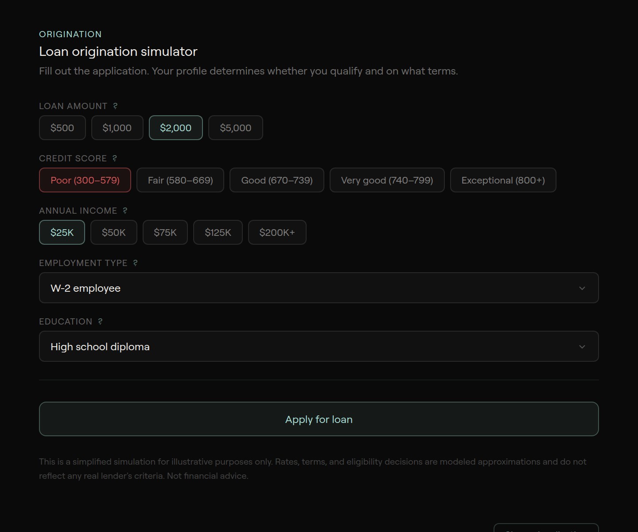638x532 pixels.
Task: Select the Very good (740–799) credit score
Action: point(387,180)
